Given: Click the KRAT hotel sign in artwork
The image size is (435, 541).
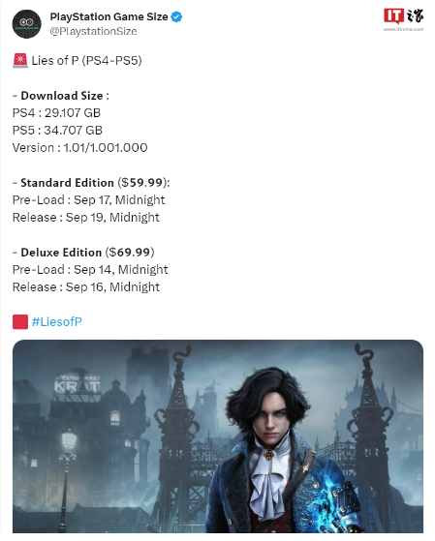Looking at the screenshot, I should [78, 384].
